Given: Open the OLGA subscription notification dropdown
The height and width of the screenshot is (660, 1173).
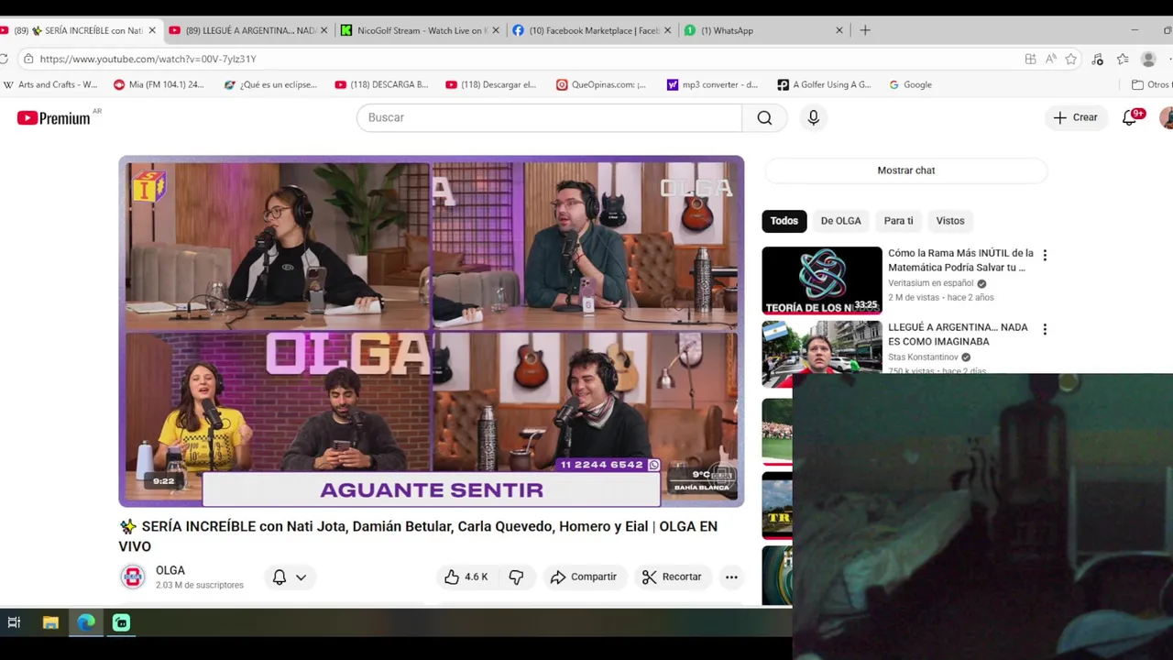Looking at the screenshot, I should (289, 577).
